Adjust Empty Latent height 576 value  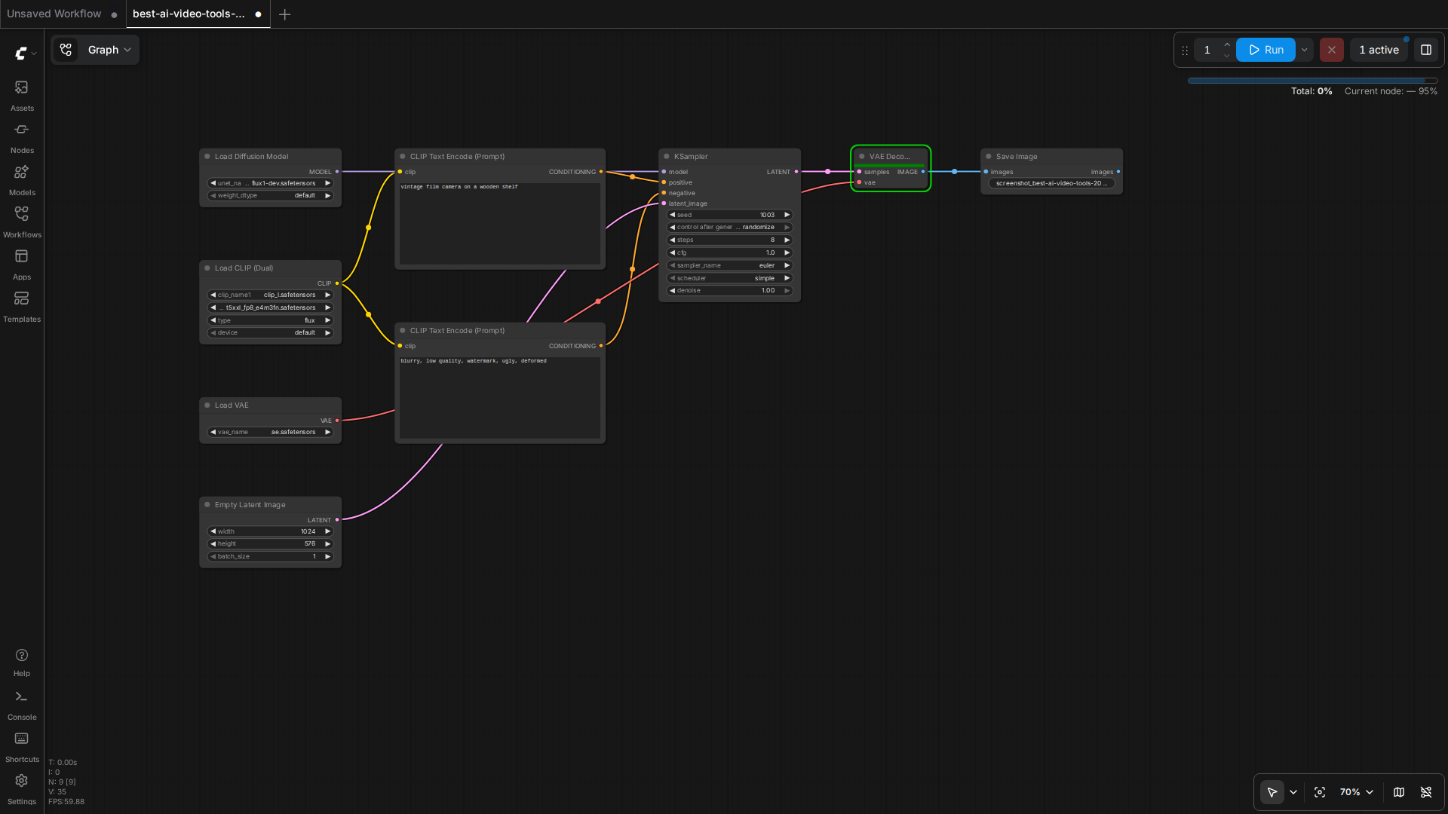click(270, 543)
